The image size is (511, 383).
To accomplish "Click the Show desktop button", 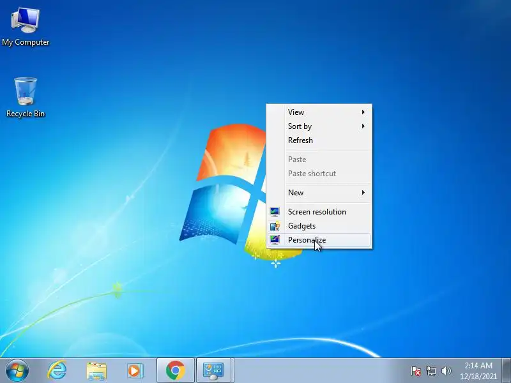I will coord(506,370).
